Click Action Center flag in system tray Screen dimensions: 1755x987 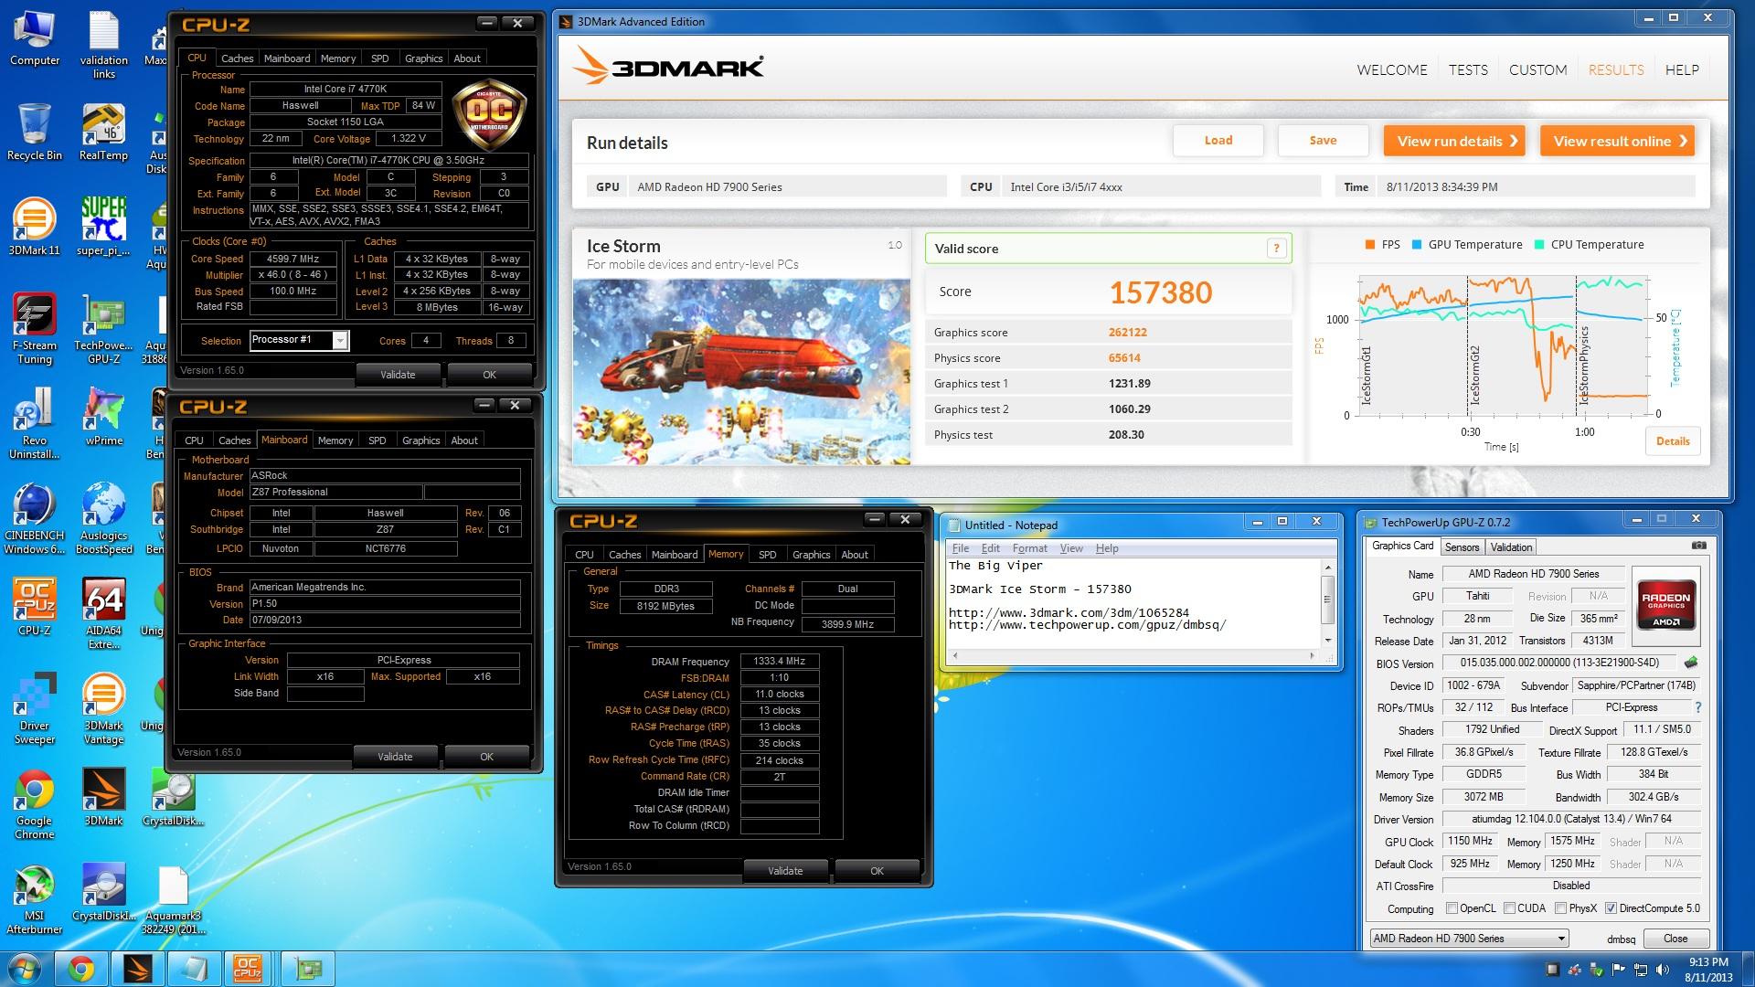(x=1619, y=970)
